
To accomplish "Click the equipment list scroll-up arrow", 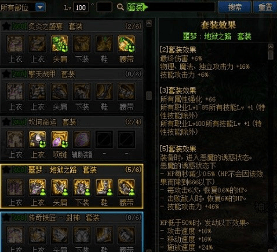I will pos(149,23).
